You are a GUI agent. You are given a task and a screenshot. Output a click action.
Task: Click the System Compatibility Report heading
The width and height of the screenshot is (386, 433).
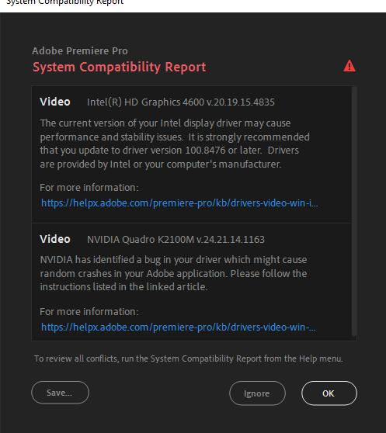point(120,67)
